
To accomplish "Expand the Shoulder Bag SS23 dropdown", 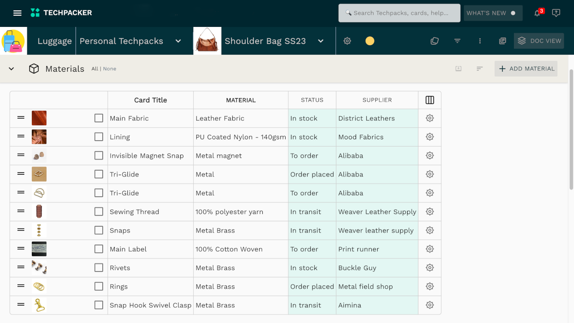I will point(321,41).
